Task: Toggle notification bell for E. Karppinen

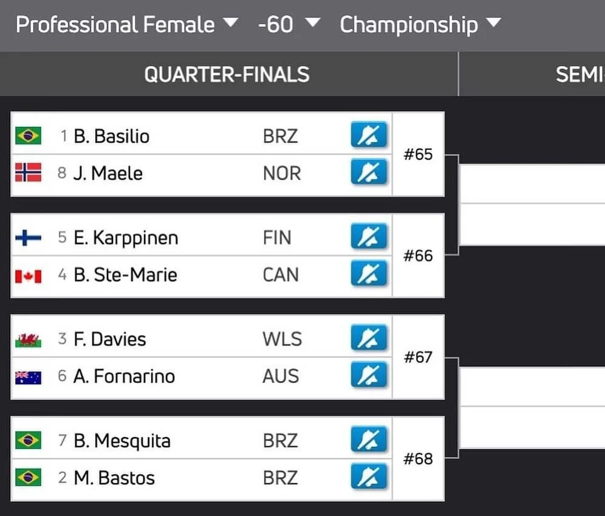Action: [x=369, y=237]
